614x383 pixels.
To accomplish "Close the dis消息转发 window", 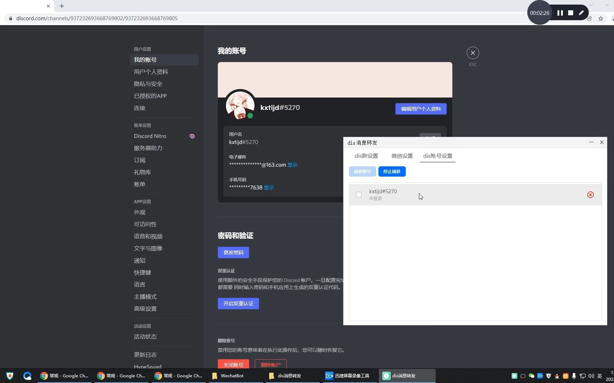I will [x=602, y=142].
